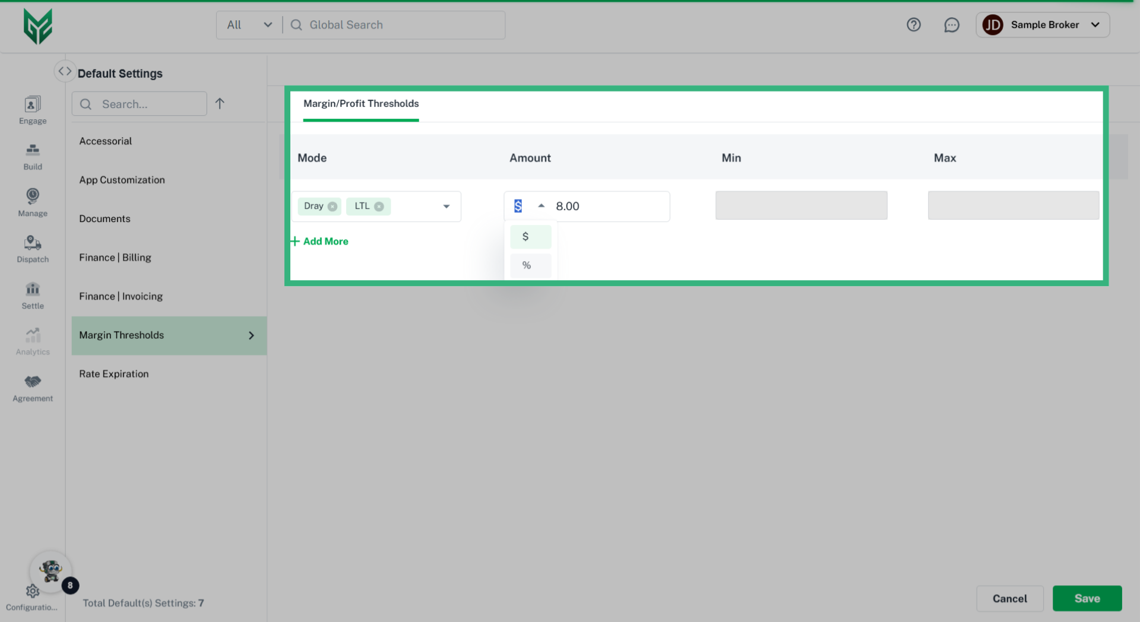Open Rate Expiration settings
The height and width of the screenshot is (622, 1140).
114,374
